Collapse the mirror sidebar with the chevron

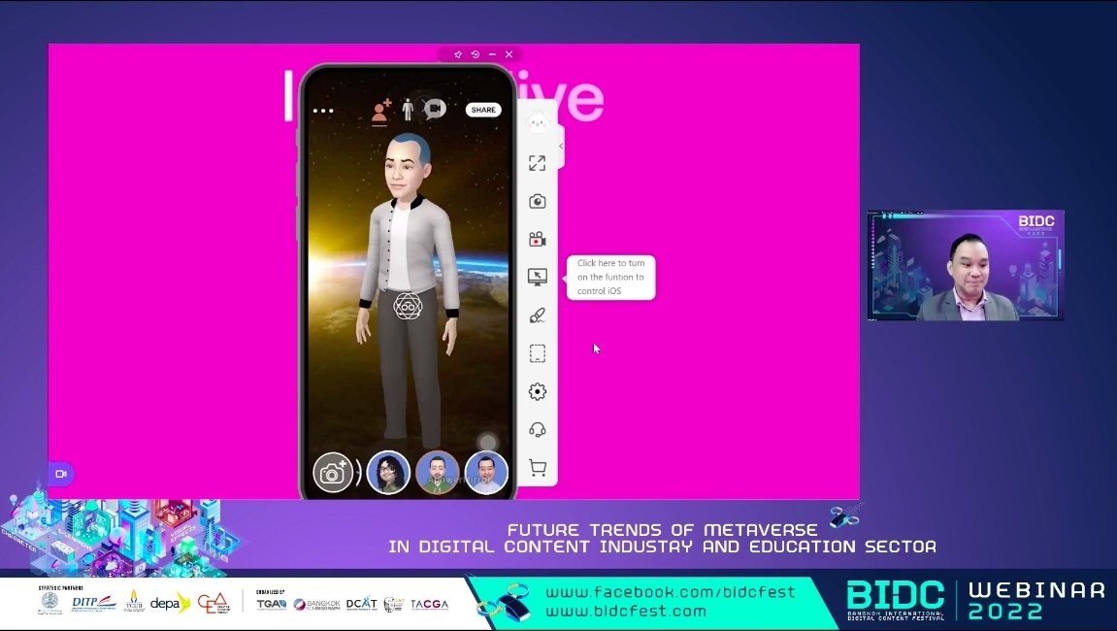pyautogui.click(x=561, y=147)
